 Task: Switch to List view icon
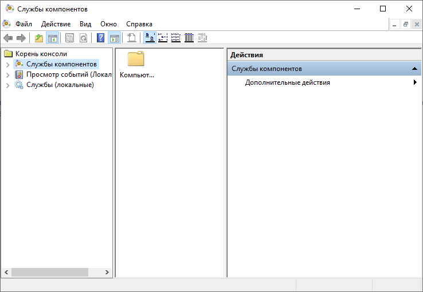(176, 38)
